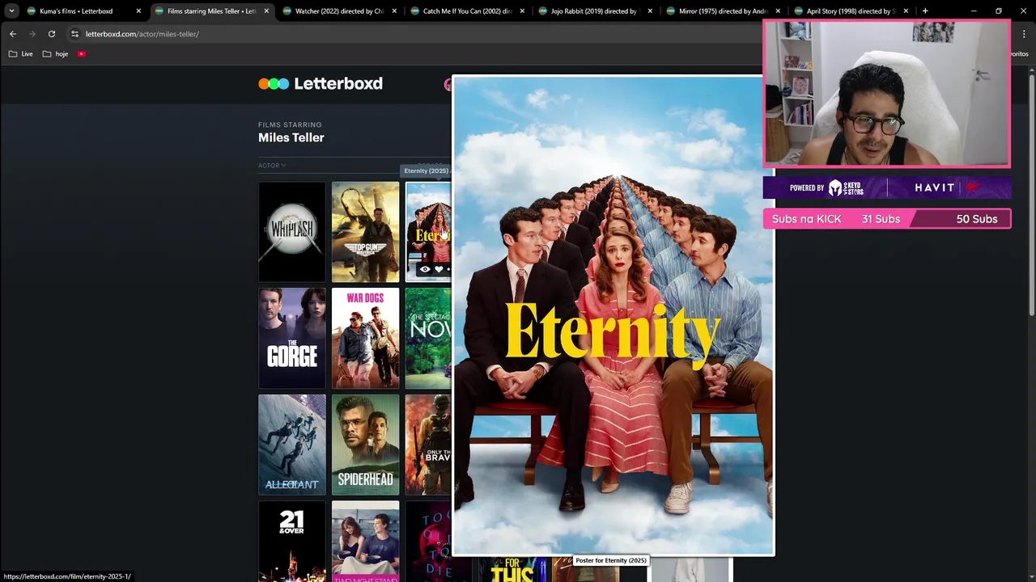This screenshot has height=582, width=1036.
Task: Click the Miles Teller heading
Action: (291, 137)
